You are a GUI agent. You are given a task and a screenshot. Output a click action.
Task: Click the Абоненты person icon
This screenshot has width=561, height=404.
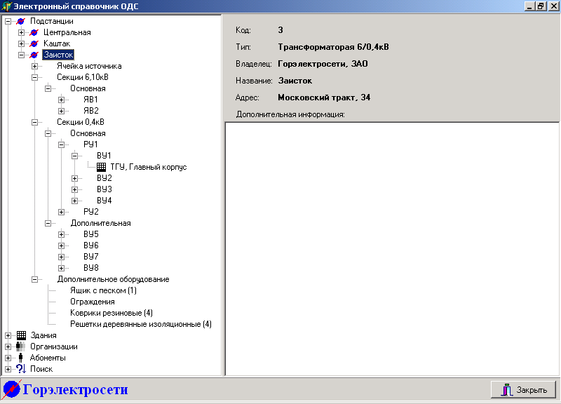tap(21, 358)
